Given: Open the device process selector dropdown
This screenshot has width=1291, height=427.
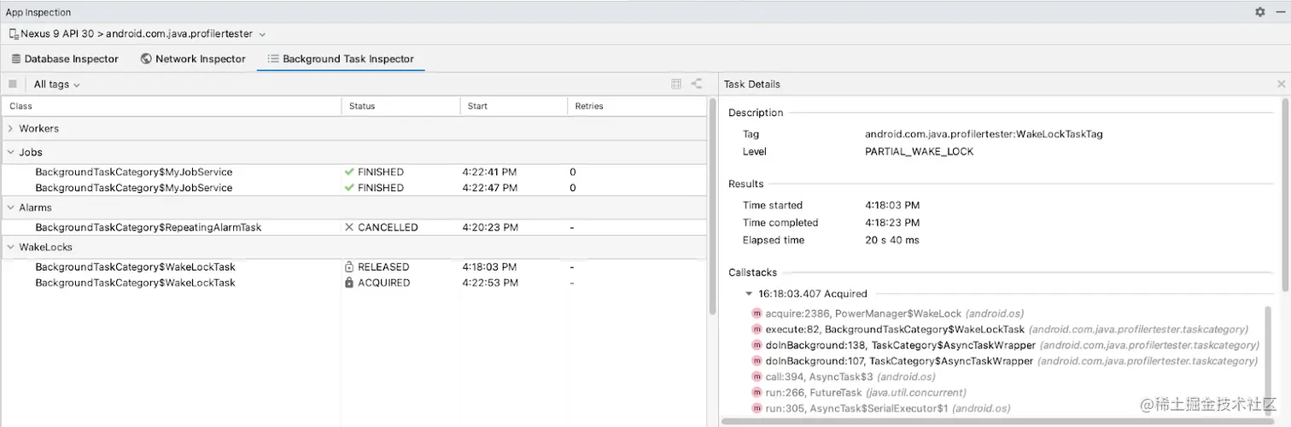Looking at the screenshot, I should [137, 33].
